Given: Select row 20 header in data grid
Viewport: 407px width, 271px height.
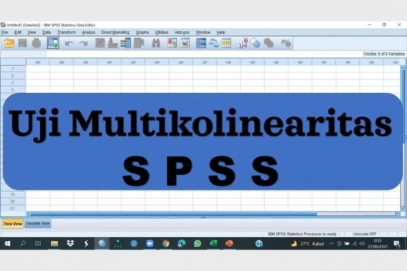Looking at the screenshot, I should [13, 201].
